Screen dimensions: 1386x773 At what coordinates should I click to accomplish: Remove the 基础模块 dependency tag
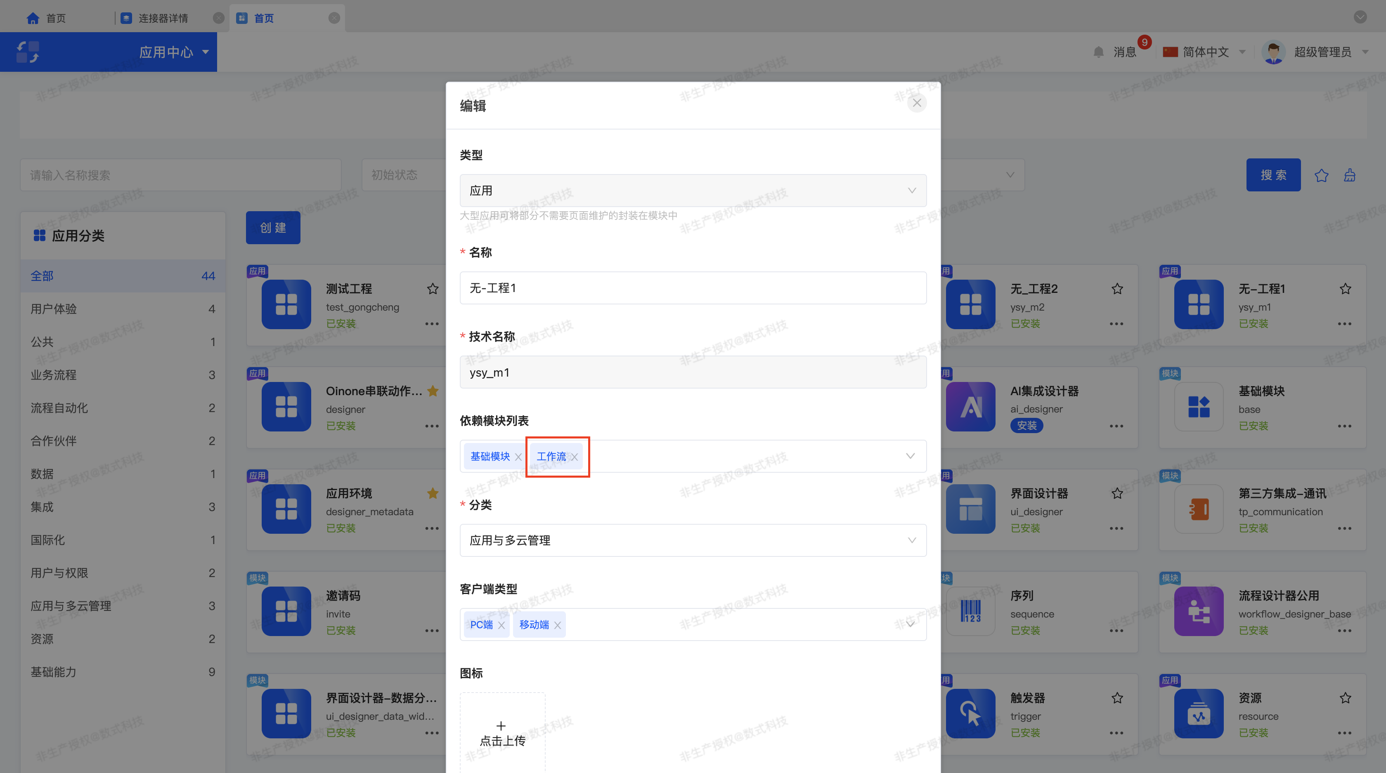coord(518,457)
